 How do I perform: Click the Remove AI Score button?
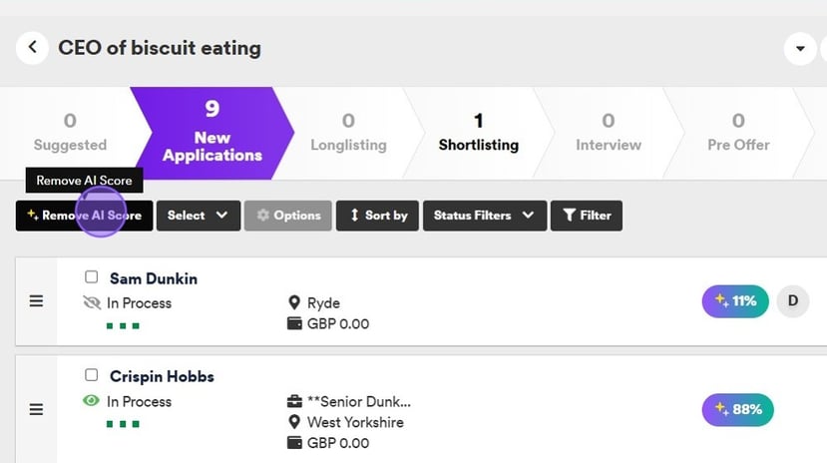coord(84,216)
